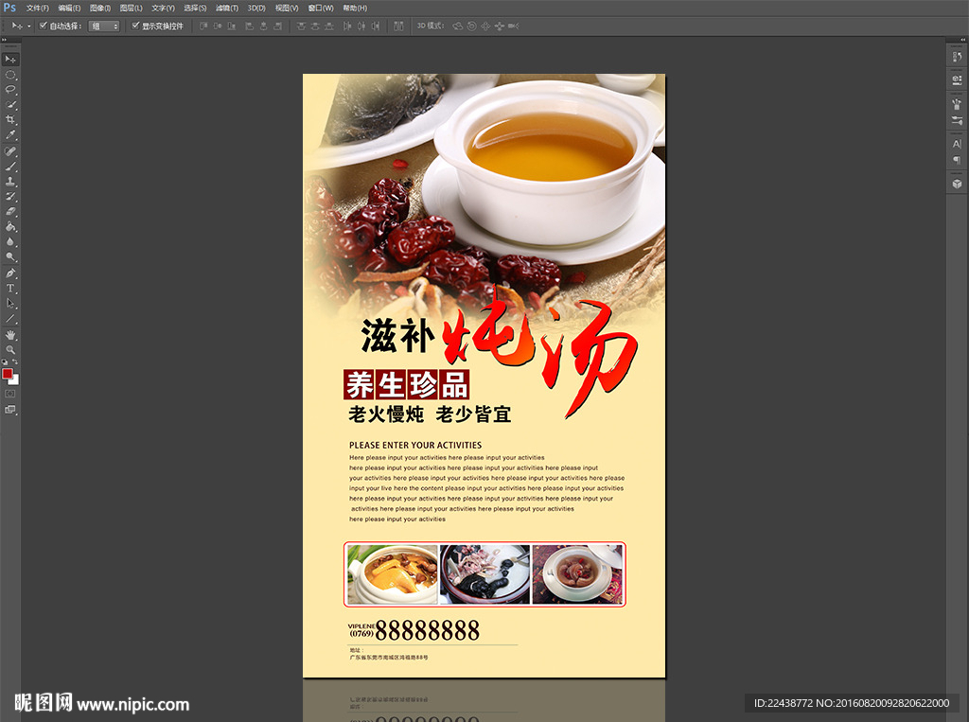969x722 pixels.
Task: Click the distribute left edges button
Action: pyautogui.click(x=347, y=26)
